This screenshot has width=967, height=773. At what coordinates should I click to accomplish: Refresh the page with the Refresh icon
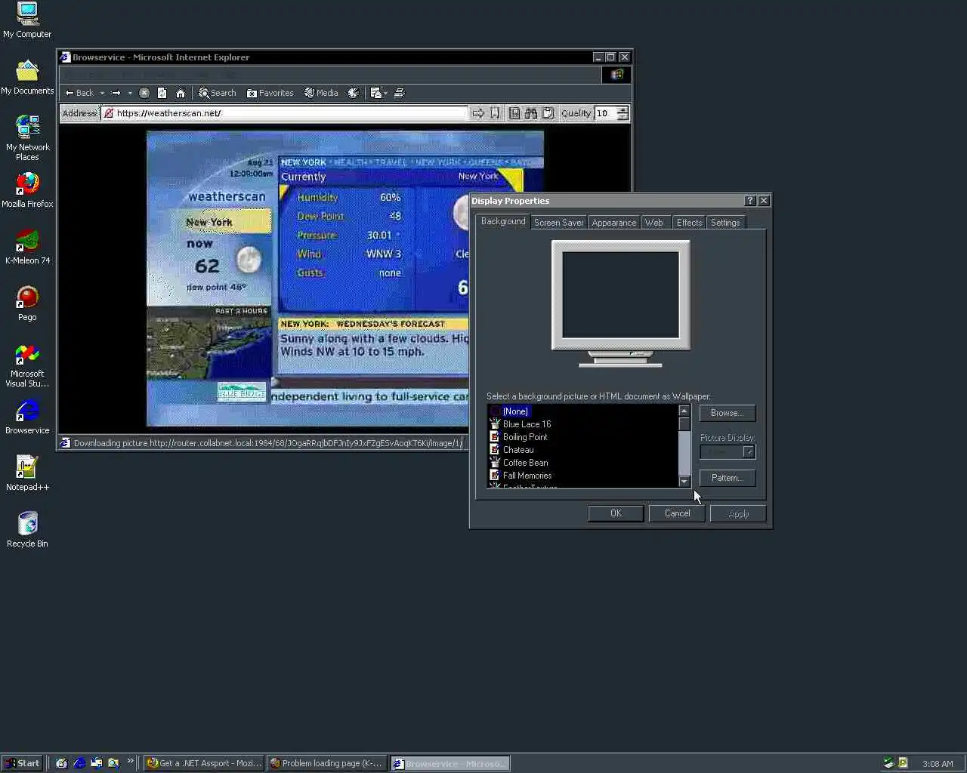tap(162, 93)
